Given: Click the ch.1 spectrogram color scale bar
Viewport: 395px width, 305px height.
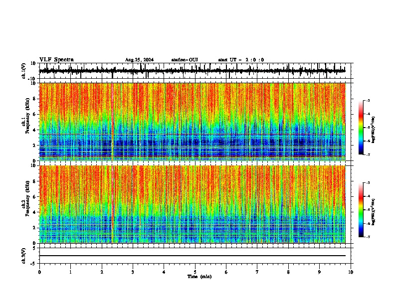Looking at the screenshot, I should pos(361,127).
